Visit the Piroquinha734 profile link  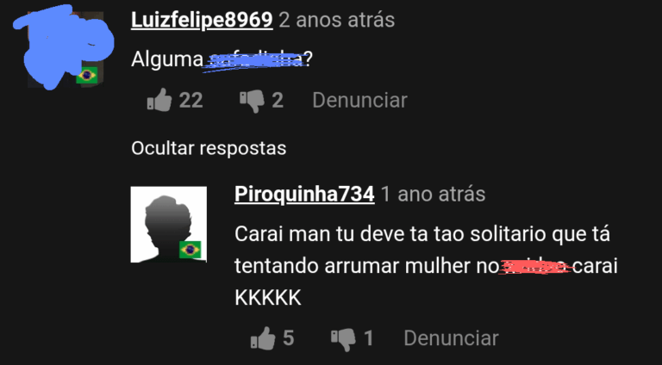(304, 194)
